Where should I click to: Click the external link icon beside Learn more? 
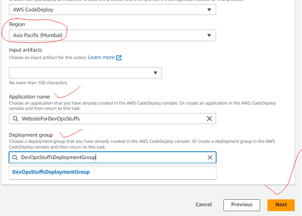[x=119, y=58]
